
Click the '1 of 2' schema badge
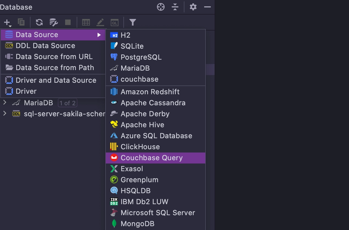pos(68,103)
